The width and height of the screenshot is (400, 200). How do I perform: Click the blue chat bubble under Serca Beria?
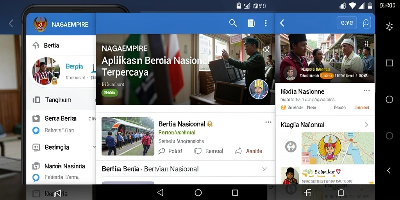click(x=36, y=130)
